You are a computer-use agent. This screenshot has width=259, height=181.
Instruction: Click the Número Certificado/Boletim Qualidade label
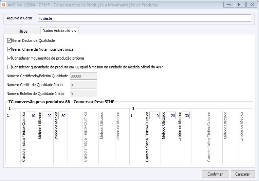click(x=37, y=76)
